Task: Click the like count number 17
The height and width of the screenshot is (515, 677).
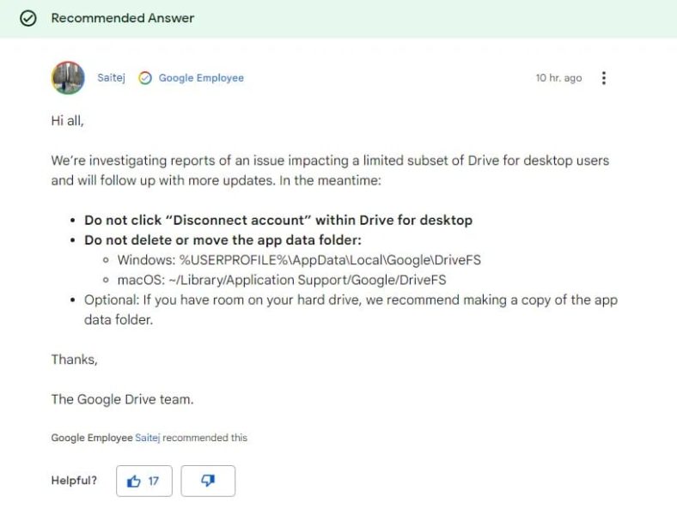Action: 154,482
